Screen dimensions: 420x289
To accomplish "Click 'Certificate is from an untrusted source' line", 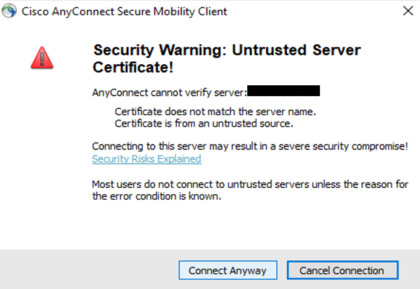I will coord(204,123).
